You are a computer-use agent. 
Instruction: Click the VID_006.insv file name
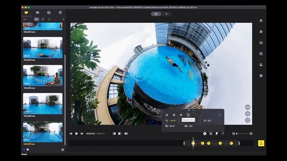(x=30, y=116)
